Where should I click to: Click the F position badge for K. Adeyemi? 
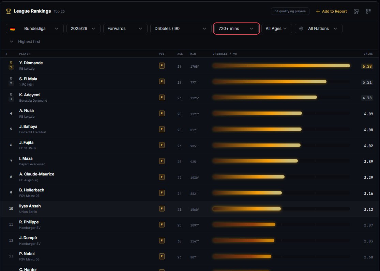[x=162, y=98]
